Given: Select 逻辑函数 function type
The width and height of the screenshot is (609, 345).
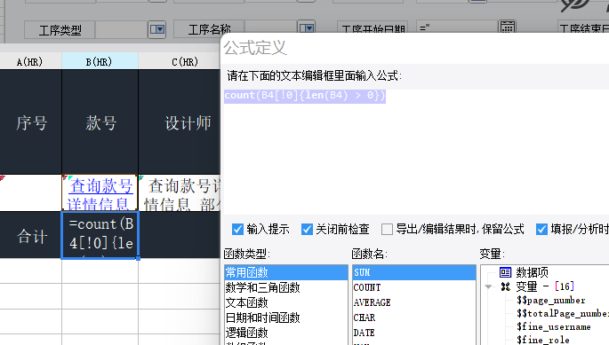Looking at the screenshot, I should [x=286, y=333].
